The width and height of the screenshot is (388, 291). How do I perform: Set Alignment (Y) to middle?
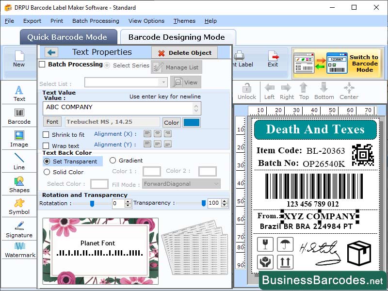pyautogui.click(x=157, y=144)
